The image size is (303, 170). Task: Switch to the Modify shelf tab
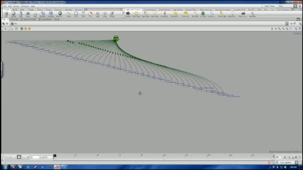pyautogui.click(x=15, y=9)
